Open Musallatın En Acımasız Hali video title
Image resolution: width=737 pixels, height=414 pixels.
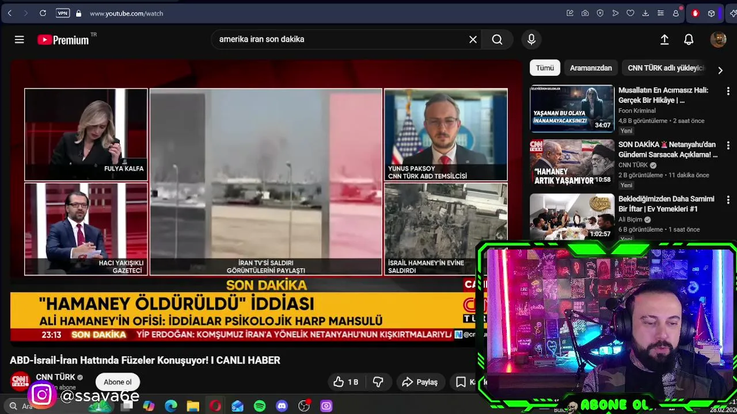tap(663, 95)
